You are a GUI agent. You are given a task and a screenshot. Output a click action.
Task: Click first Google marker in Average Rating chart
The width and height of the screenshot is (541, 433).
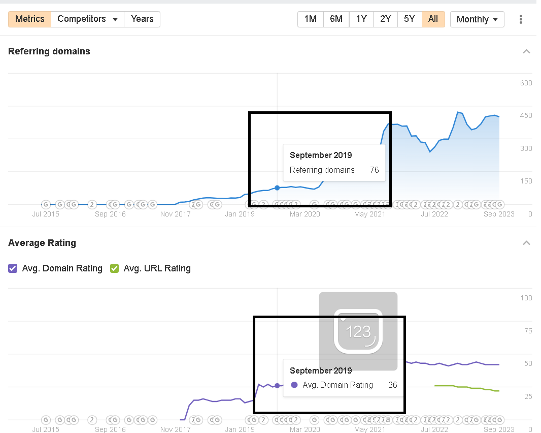pyautogui.click(x=46, y=420)
